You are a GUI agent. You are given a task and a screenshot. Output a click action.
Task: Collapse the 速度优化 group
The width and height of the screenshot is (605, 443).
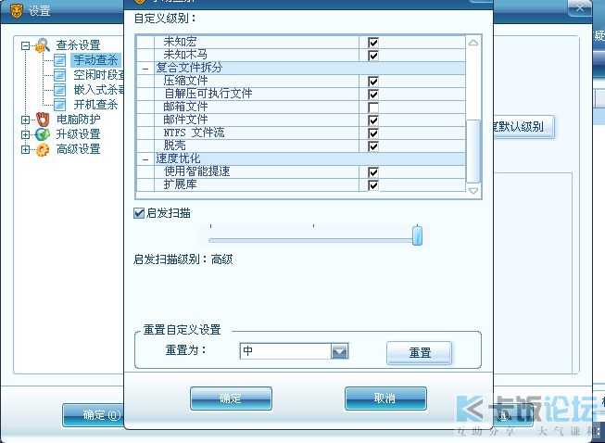click(145, 159)
